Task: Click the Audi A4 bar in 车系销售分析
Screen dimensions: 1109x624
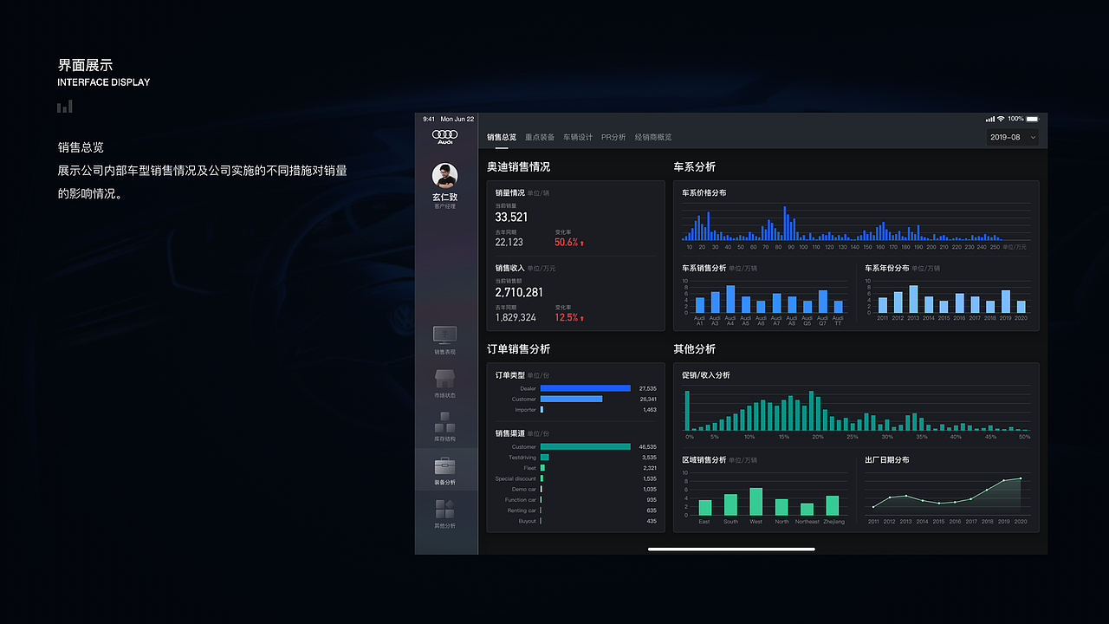Action: pyautogui.click(x=730, y=299)
